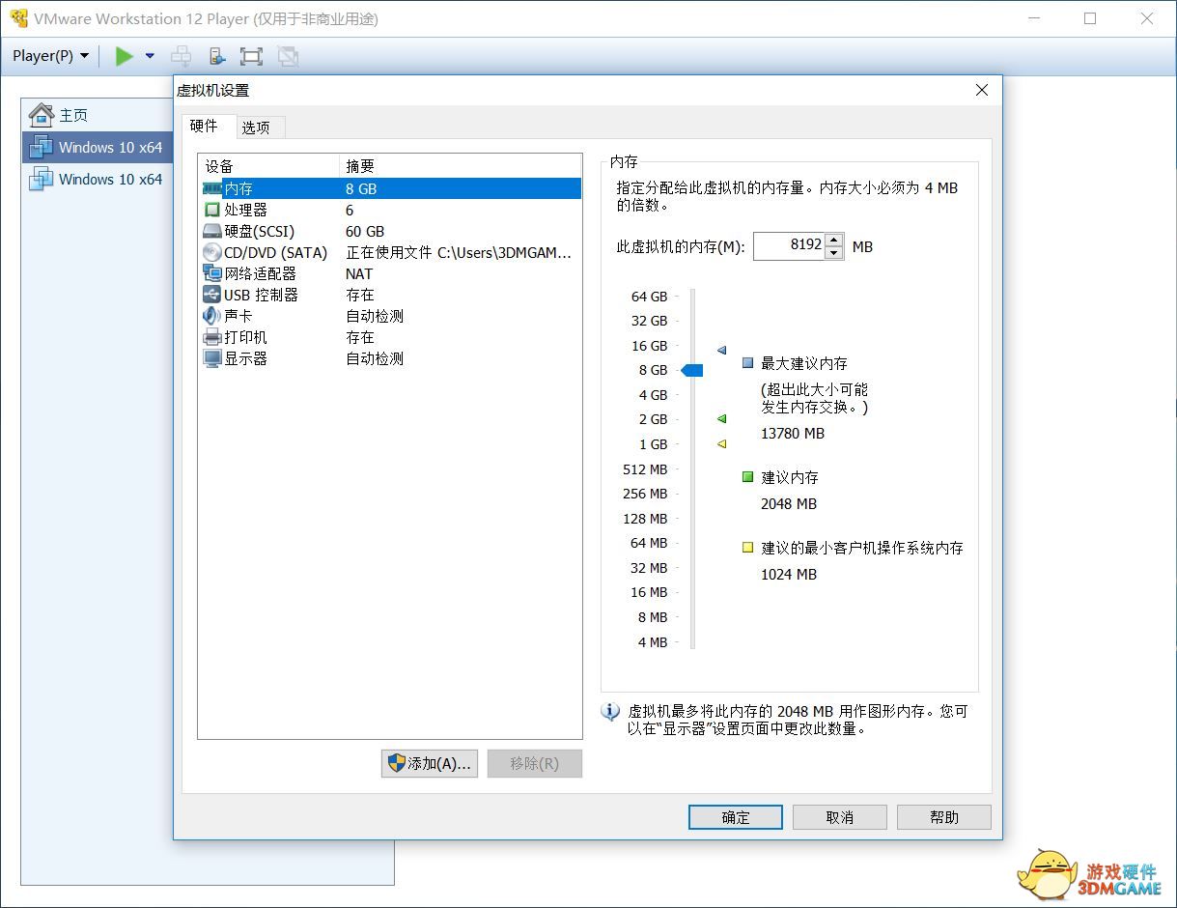Click the 60 GB hard disk summary

365,232
